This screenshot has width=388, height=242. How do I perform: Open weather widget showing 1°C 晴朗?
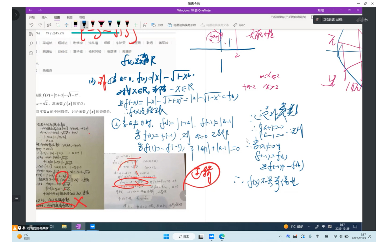[24, 237]
